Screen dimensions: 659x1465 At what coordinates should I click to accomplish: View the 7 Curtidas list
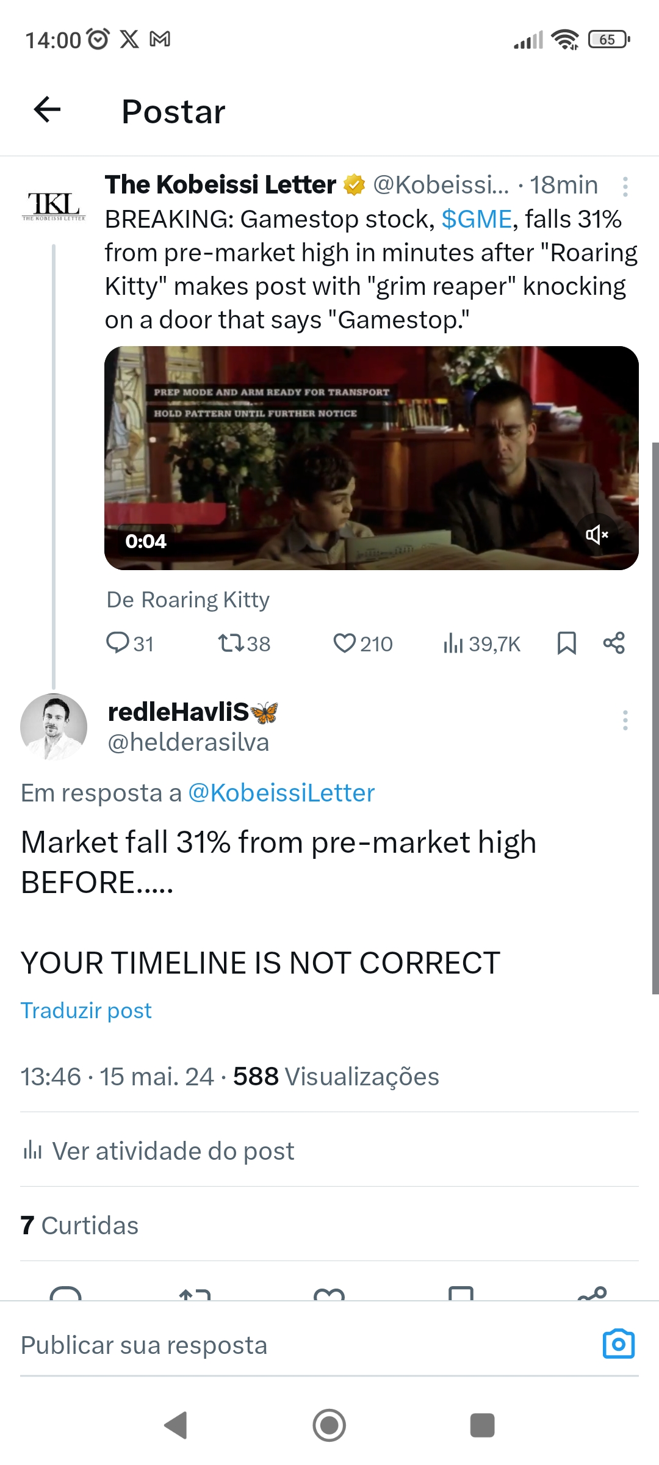[x=79, y=1225]
